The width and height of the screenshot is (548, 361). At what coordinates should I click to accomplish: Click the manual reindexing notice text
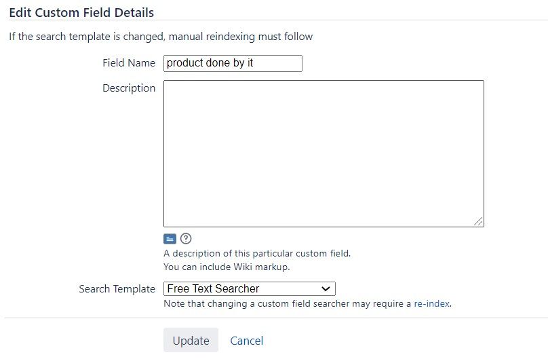click(x=161, y=37)
